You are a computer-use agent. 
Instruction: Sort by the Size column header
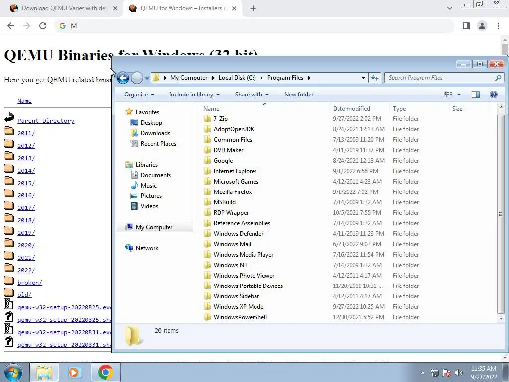457,109
